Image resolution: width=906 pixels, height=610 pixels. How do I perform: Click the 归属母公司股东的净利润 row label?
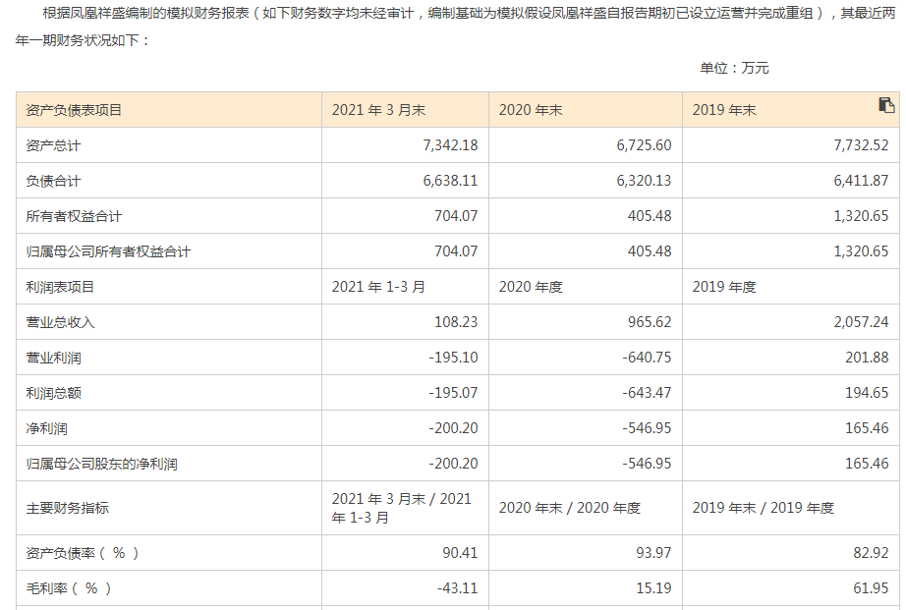[x=101, y=464]
